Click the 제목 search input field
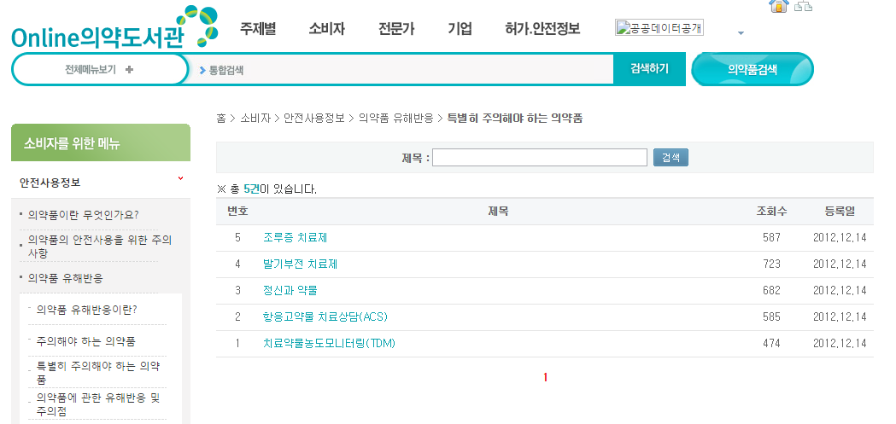Image resolution: width=896 pixels, height=424 pixels. tap(539, 158)
